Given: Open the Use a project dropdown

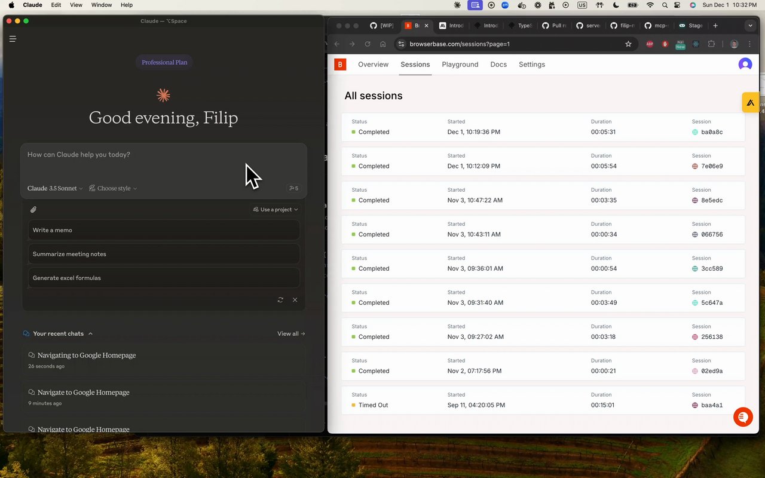Looking at the screenshot, I should coord(276,210).
